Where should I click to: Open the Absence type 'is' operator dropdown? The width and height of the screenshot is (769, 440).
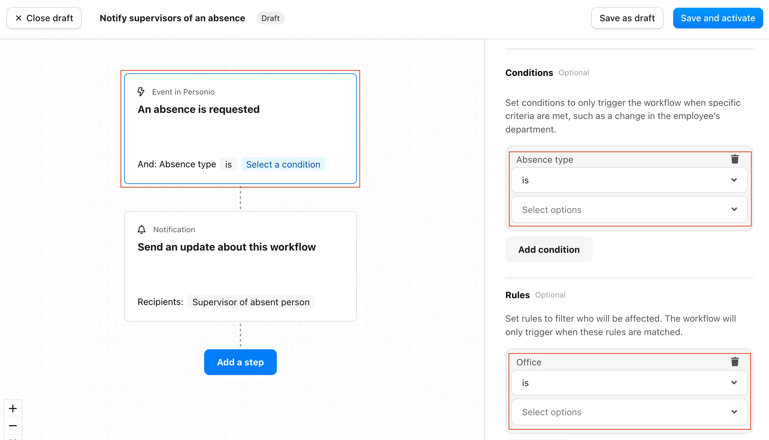tap(629, 180)
